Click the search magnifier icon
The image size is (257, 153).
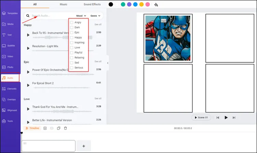pos(28,16)
